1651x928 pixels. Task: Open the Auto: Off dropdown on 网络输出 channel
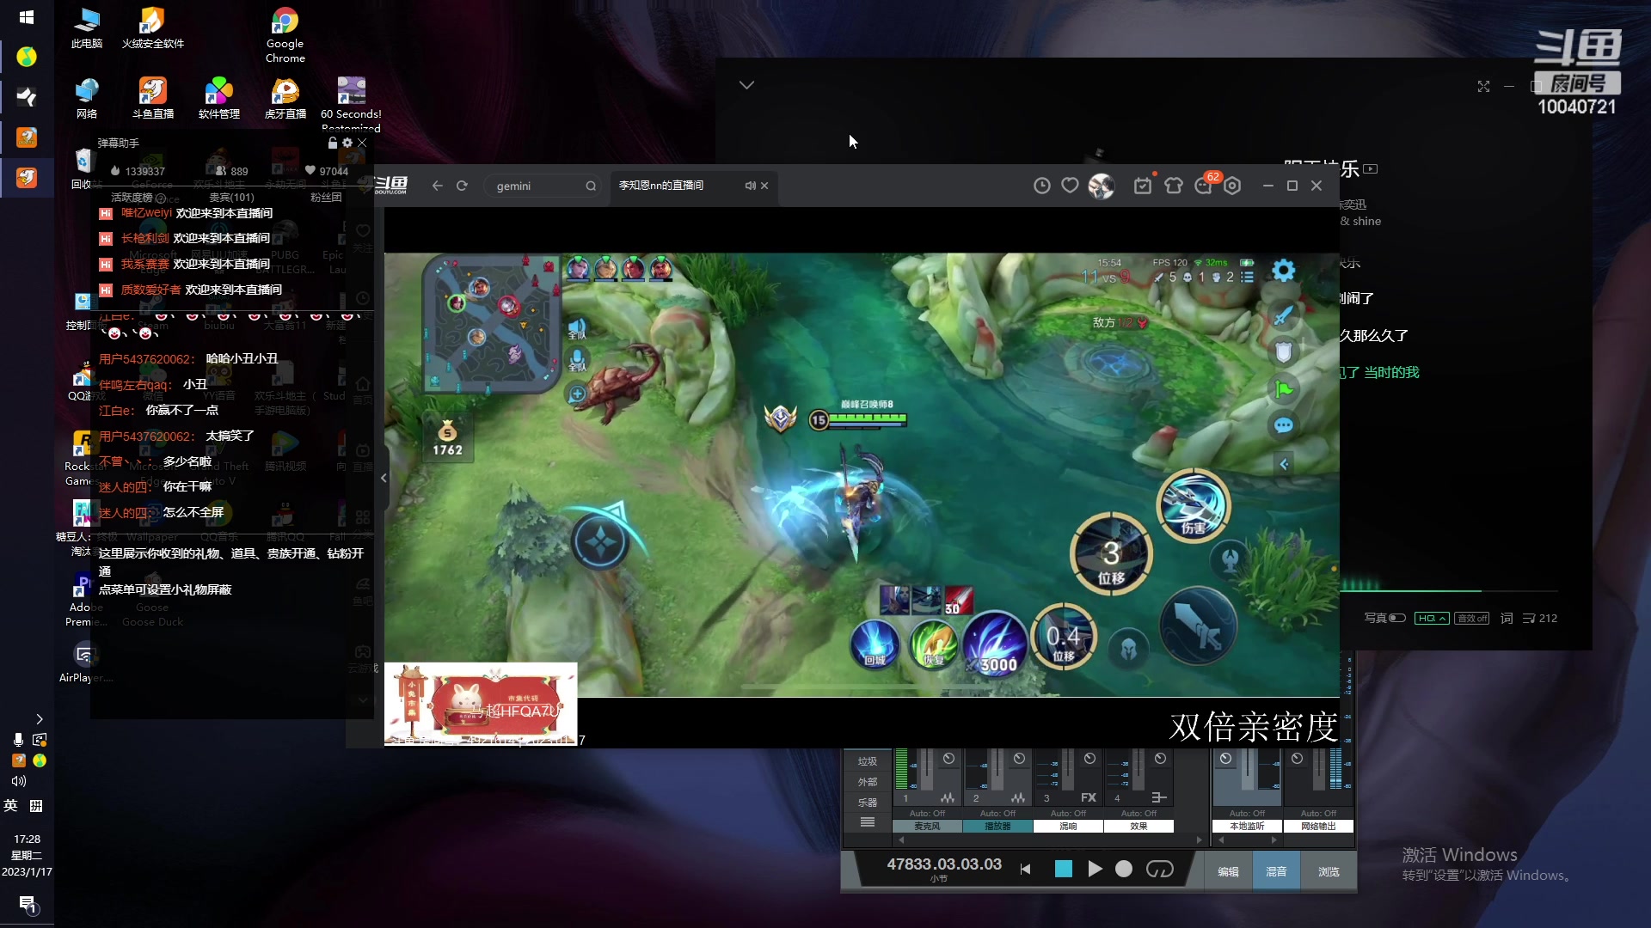point(1318,813)
